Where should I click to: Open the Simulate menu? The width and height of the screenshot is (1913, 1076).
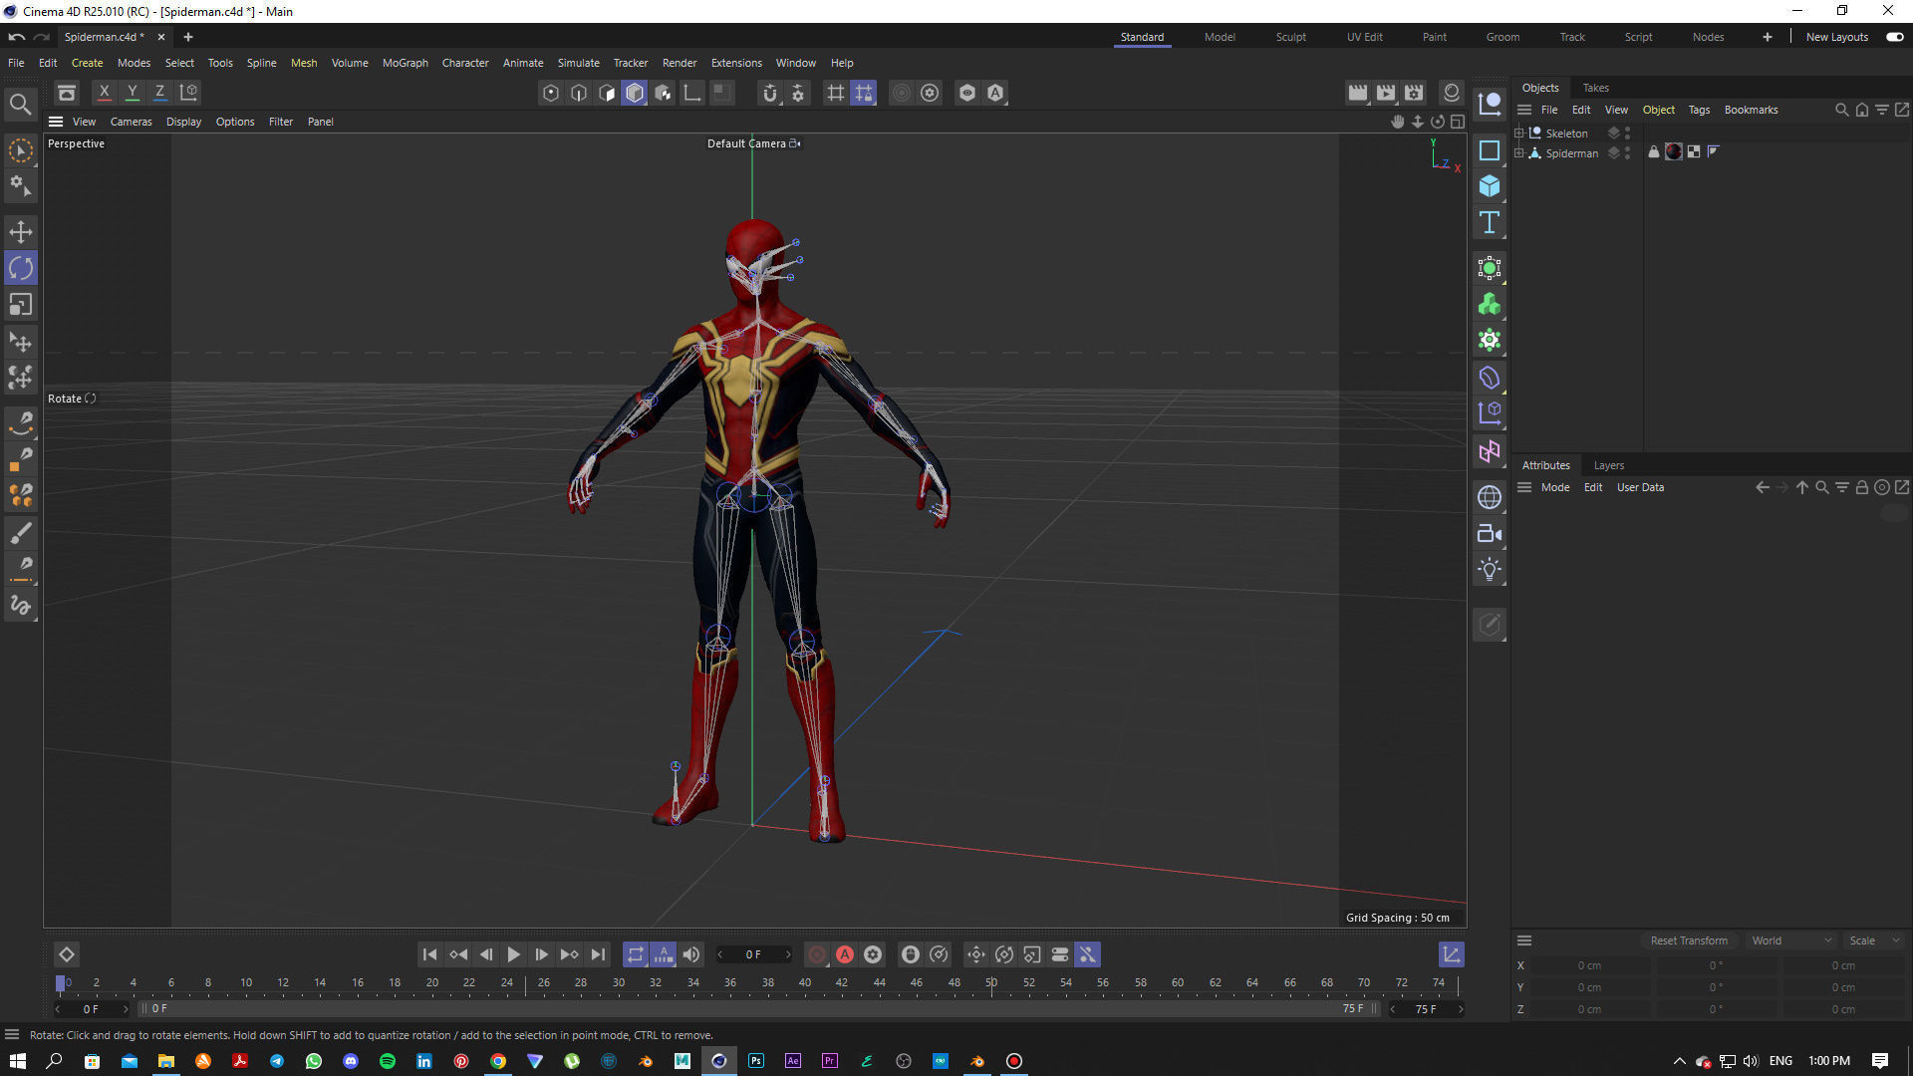point(579,63)
